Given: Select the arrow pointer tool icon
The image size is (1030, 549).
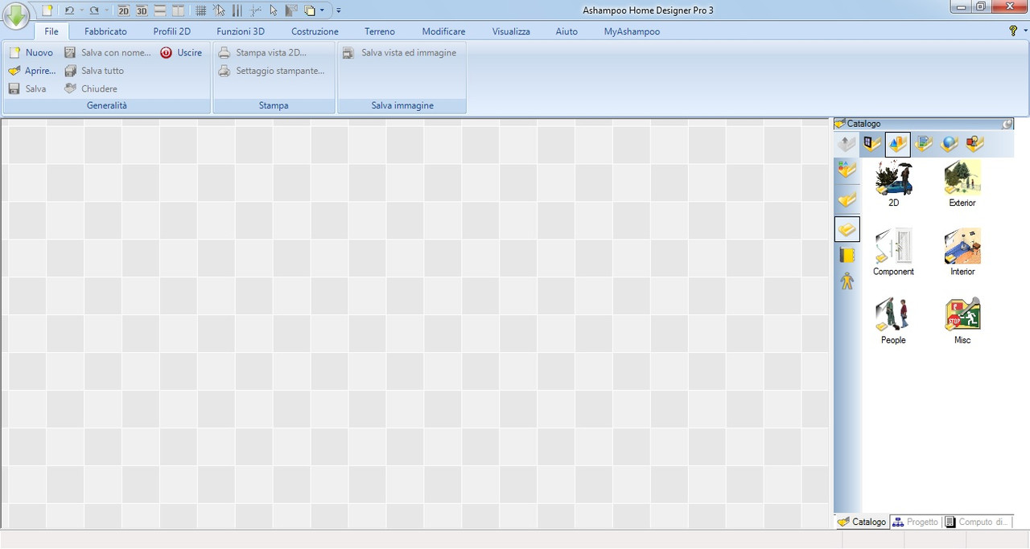Looking at the screenshot, I should coord(274,10).
